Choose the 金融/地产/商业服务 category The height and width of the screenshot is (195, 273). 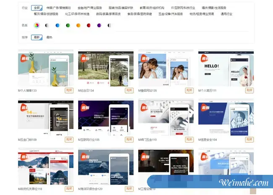89,8
